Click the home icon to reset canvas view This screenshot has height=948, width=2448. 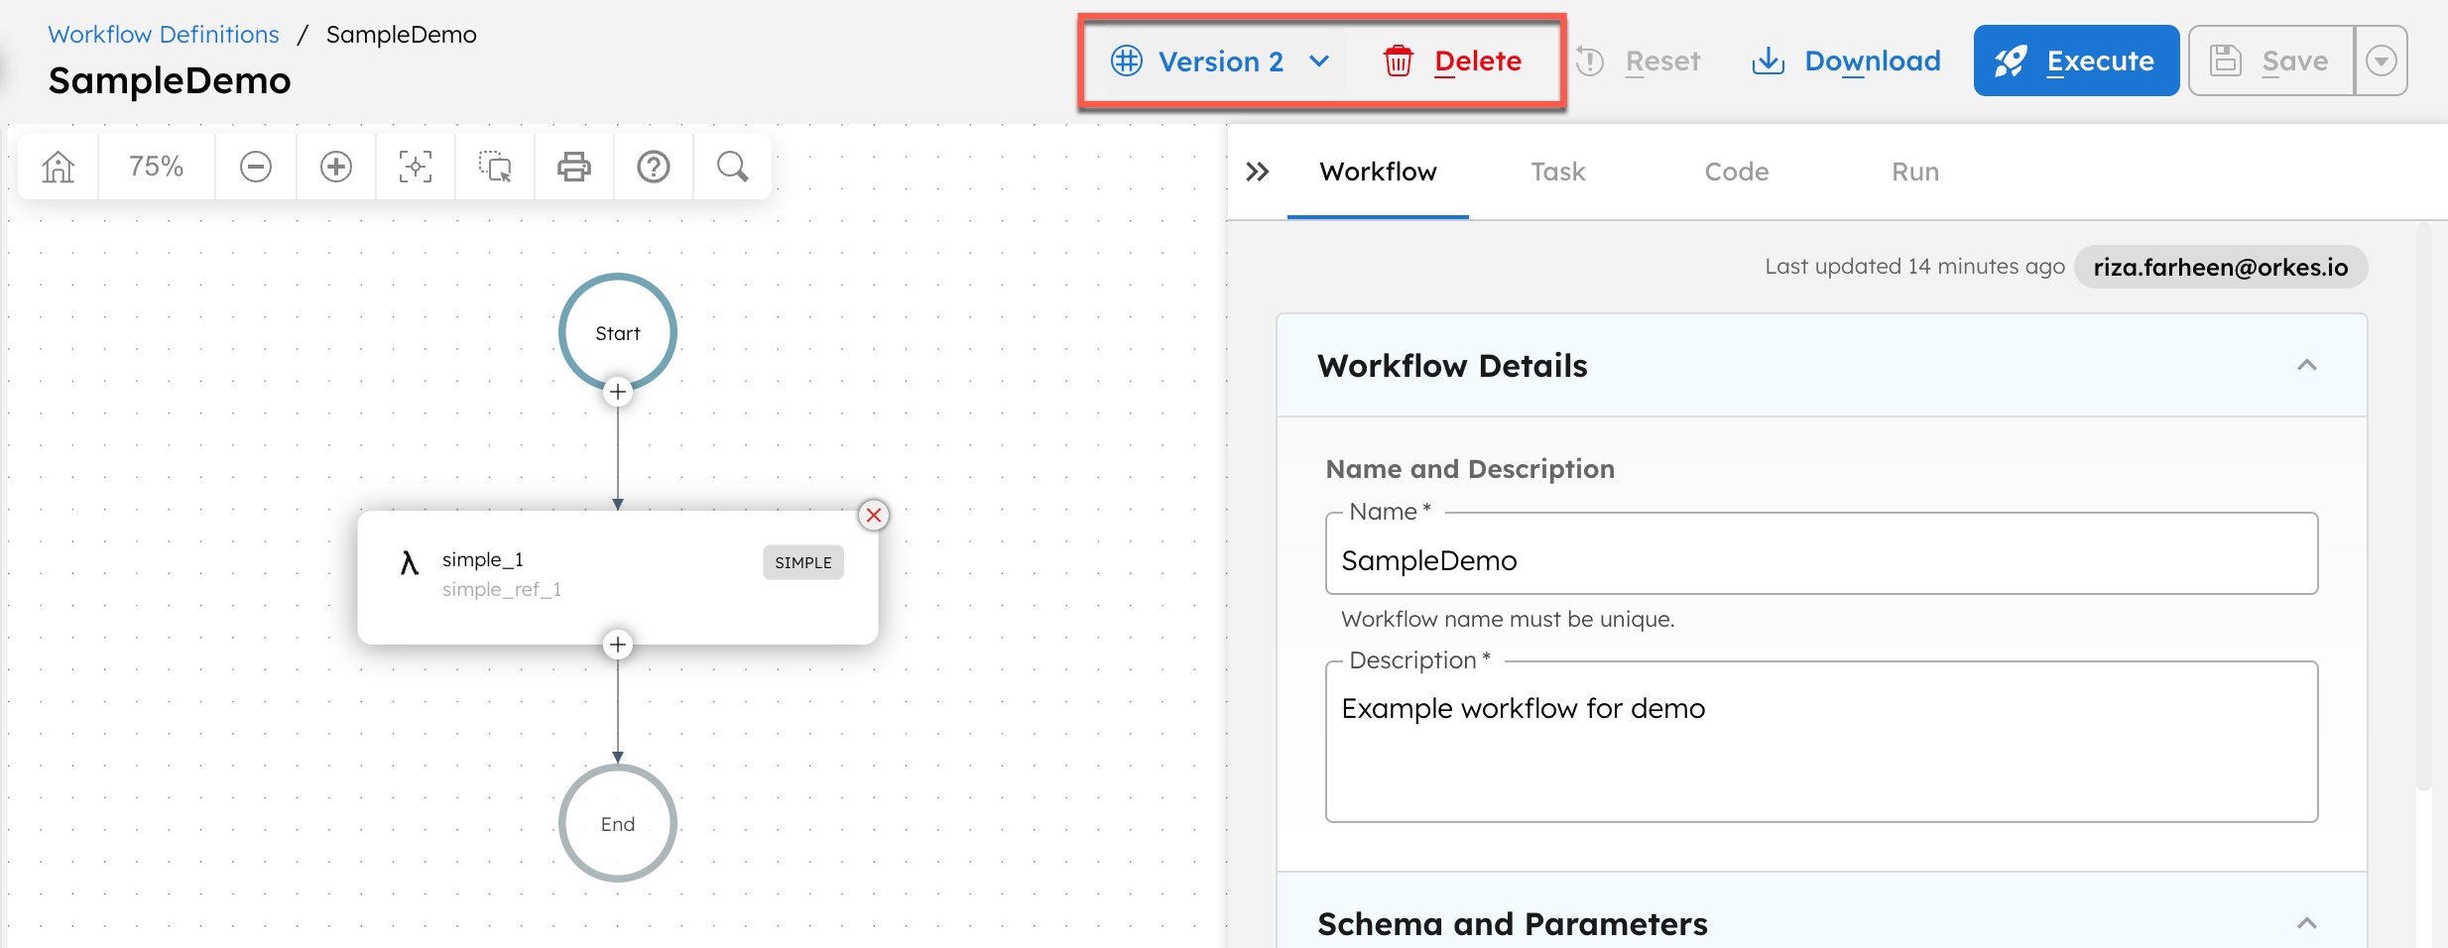(57, 166)
